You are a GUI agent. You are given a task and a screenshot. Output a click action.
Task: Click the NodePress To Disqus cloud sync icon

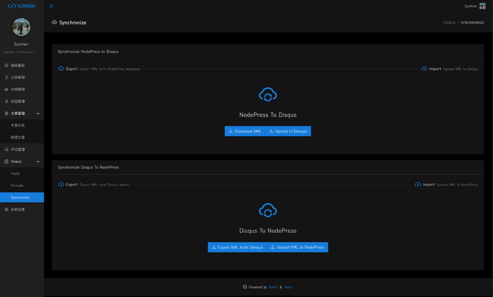click(x=268, y=95)
